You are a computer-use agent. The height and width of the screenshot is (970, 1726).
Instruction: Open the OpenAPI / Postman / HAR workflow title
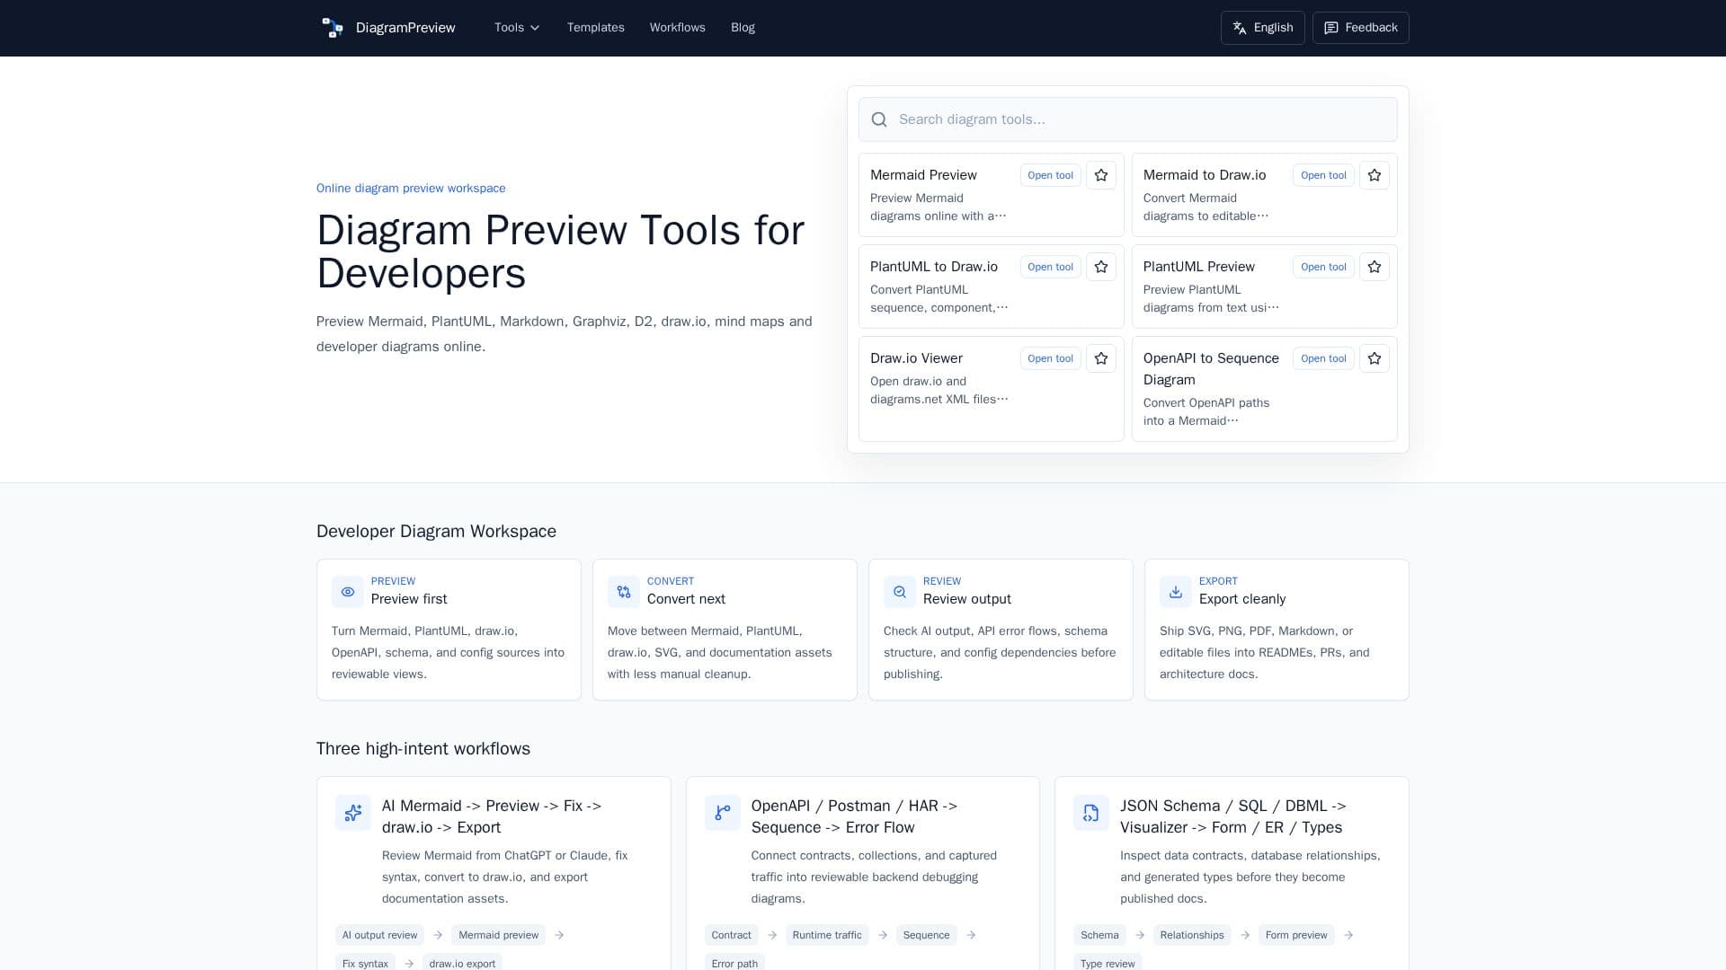tap(854, 816)
